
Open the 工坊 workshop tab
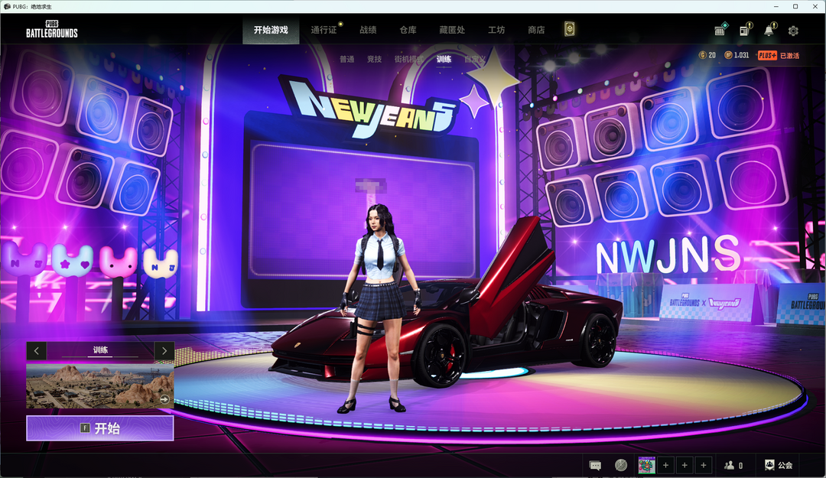tap(496, 30)
